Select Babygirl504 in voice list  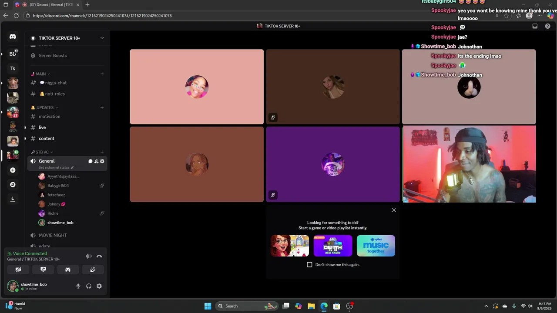[x=71, y=186]
